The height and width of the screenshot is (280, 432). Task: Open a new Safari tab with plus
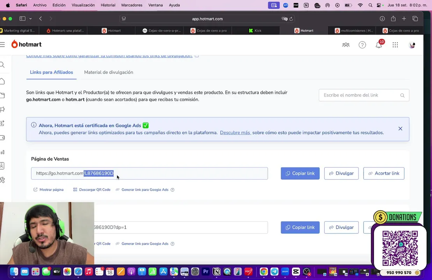[404, 18]
